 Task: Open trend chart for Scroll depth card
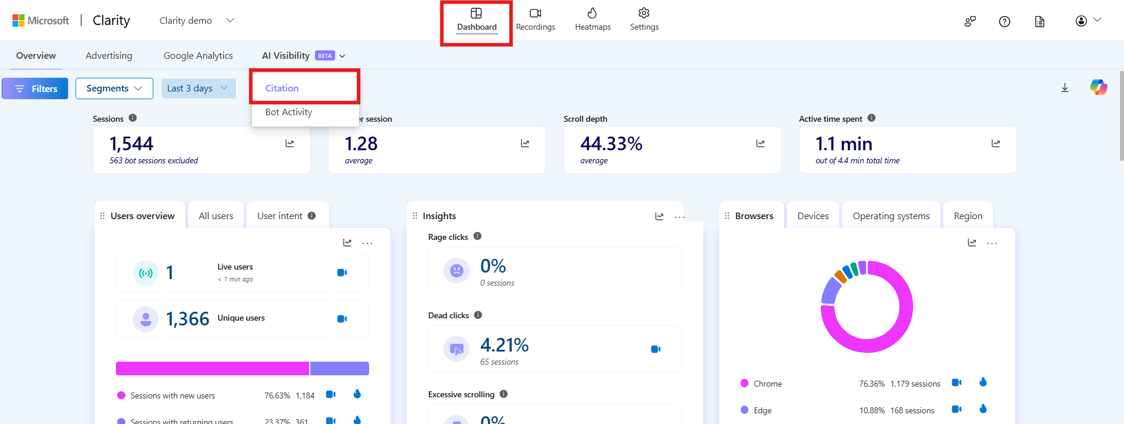pyautogui.click(x=760, y=143)
